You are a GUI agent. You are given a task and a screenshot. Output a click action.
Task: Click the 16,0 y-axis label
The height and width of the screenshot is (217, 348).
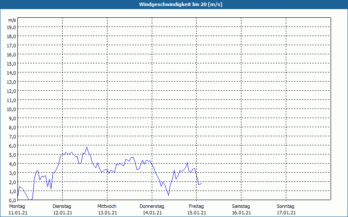coord(12,55)
